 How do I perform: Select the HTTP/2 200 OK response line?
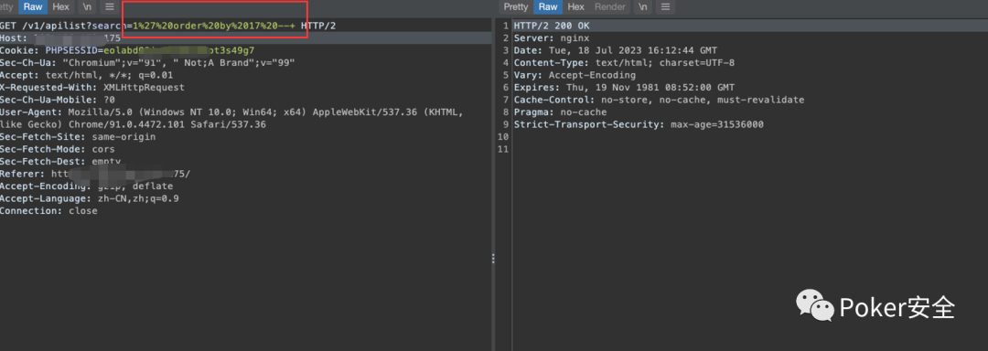click(x=552, y=26)
